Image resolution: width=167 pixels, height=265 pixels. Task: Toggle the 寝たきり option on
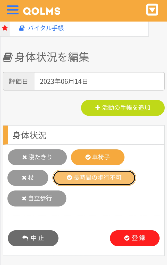(37, 157)
